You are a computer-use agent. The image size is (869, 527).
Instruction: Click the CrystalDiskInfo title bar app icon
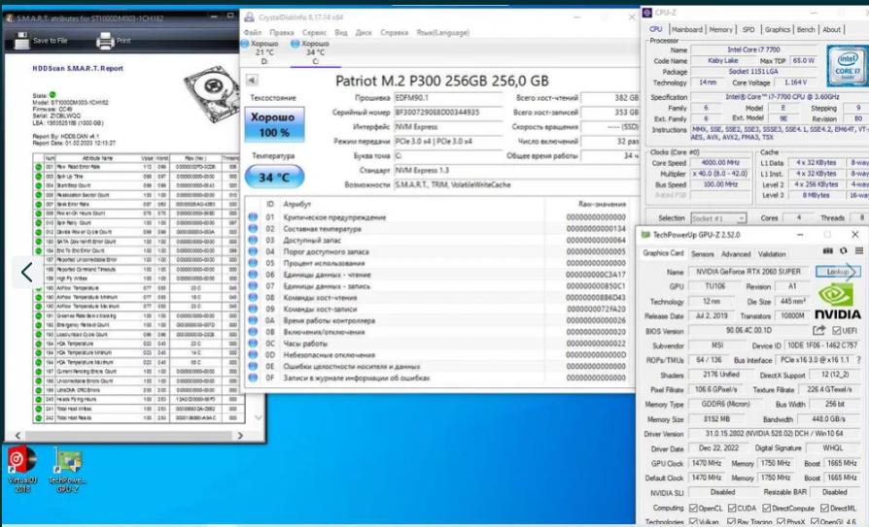click(250, 17)
